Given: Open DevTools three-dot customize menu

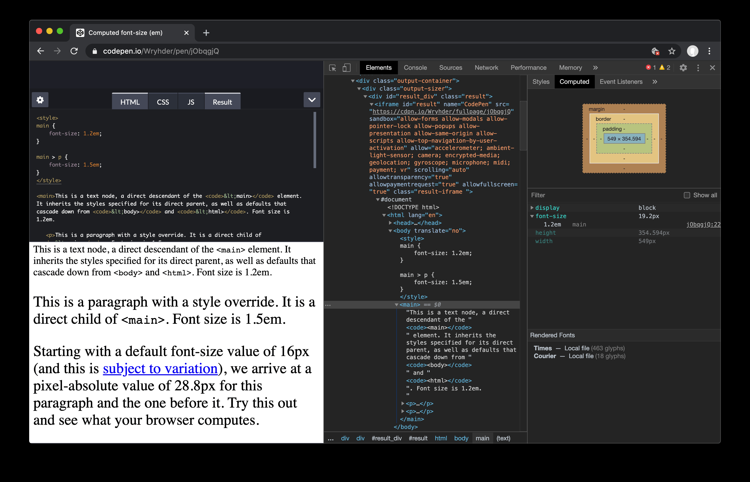Looking at the screenshot, I should 698,68.
